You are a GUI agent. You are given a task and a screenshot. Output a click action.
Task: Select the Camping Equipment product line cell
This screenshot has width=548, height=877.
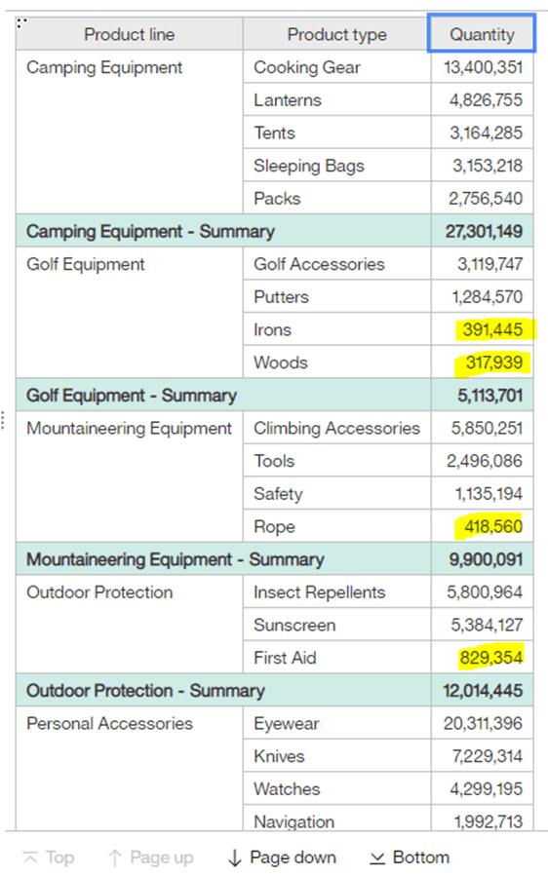[130, 132]
